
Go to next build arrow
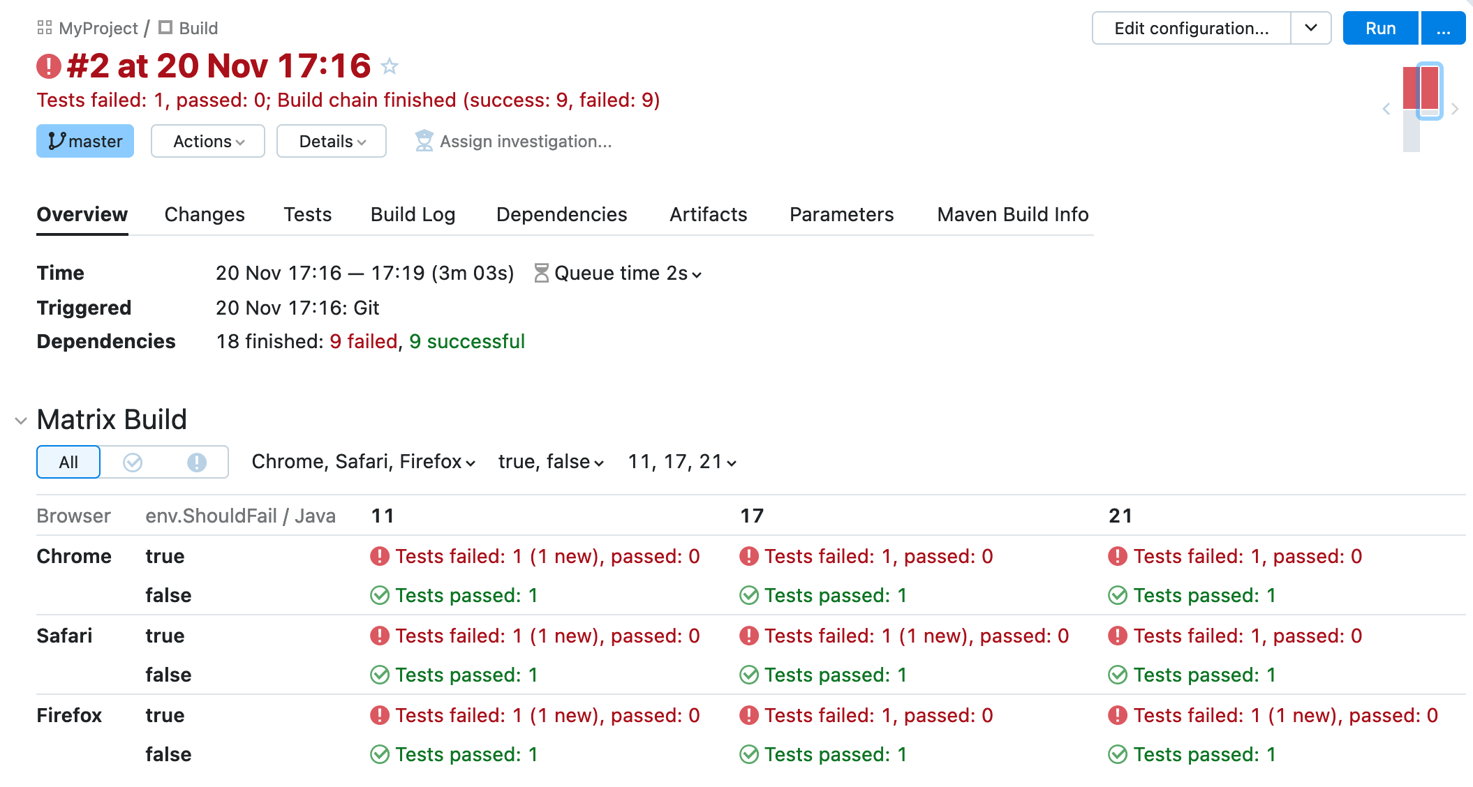tap(1455, 109)
